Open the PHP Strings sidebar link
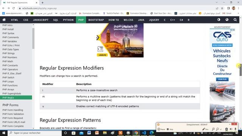 tap(8, 53)
